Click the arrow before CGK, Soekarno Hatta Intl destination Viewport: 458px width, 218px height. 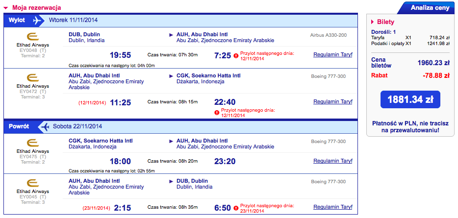(x=171, y=76)
